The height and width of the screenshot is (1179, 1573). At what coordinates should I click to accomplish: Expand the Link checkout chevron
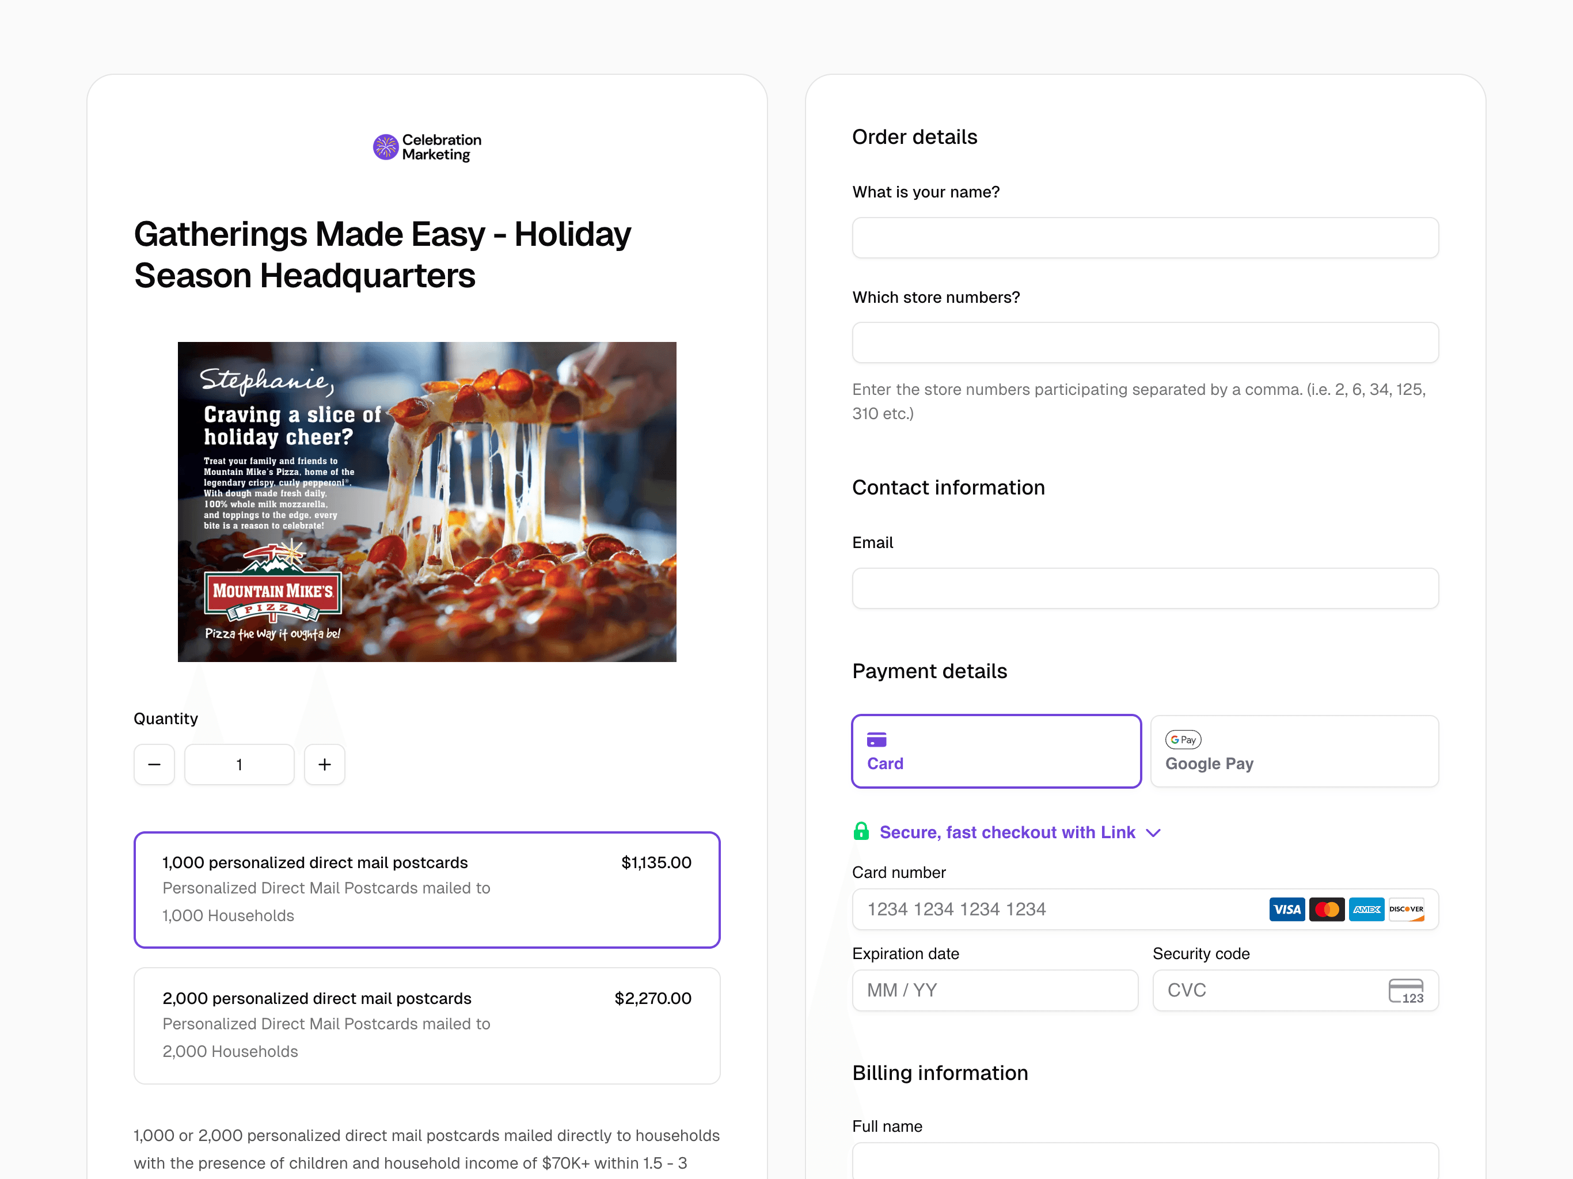[x=1153, y=832]
